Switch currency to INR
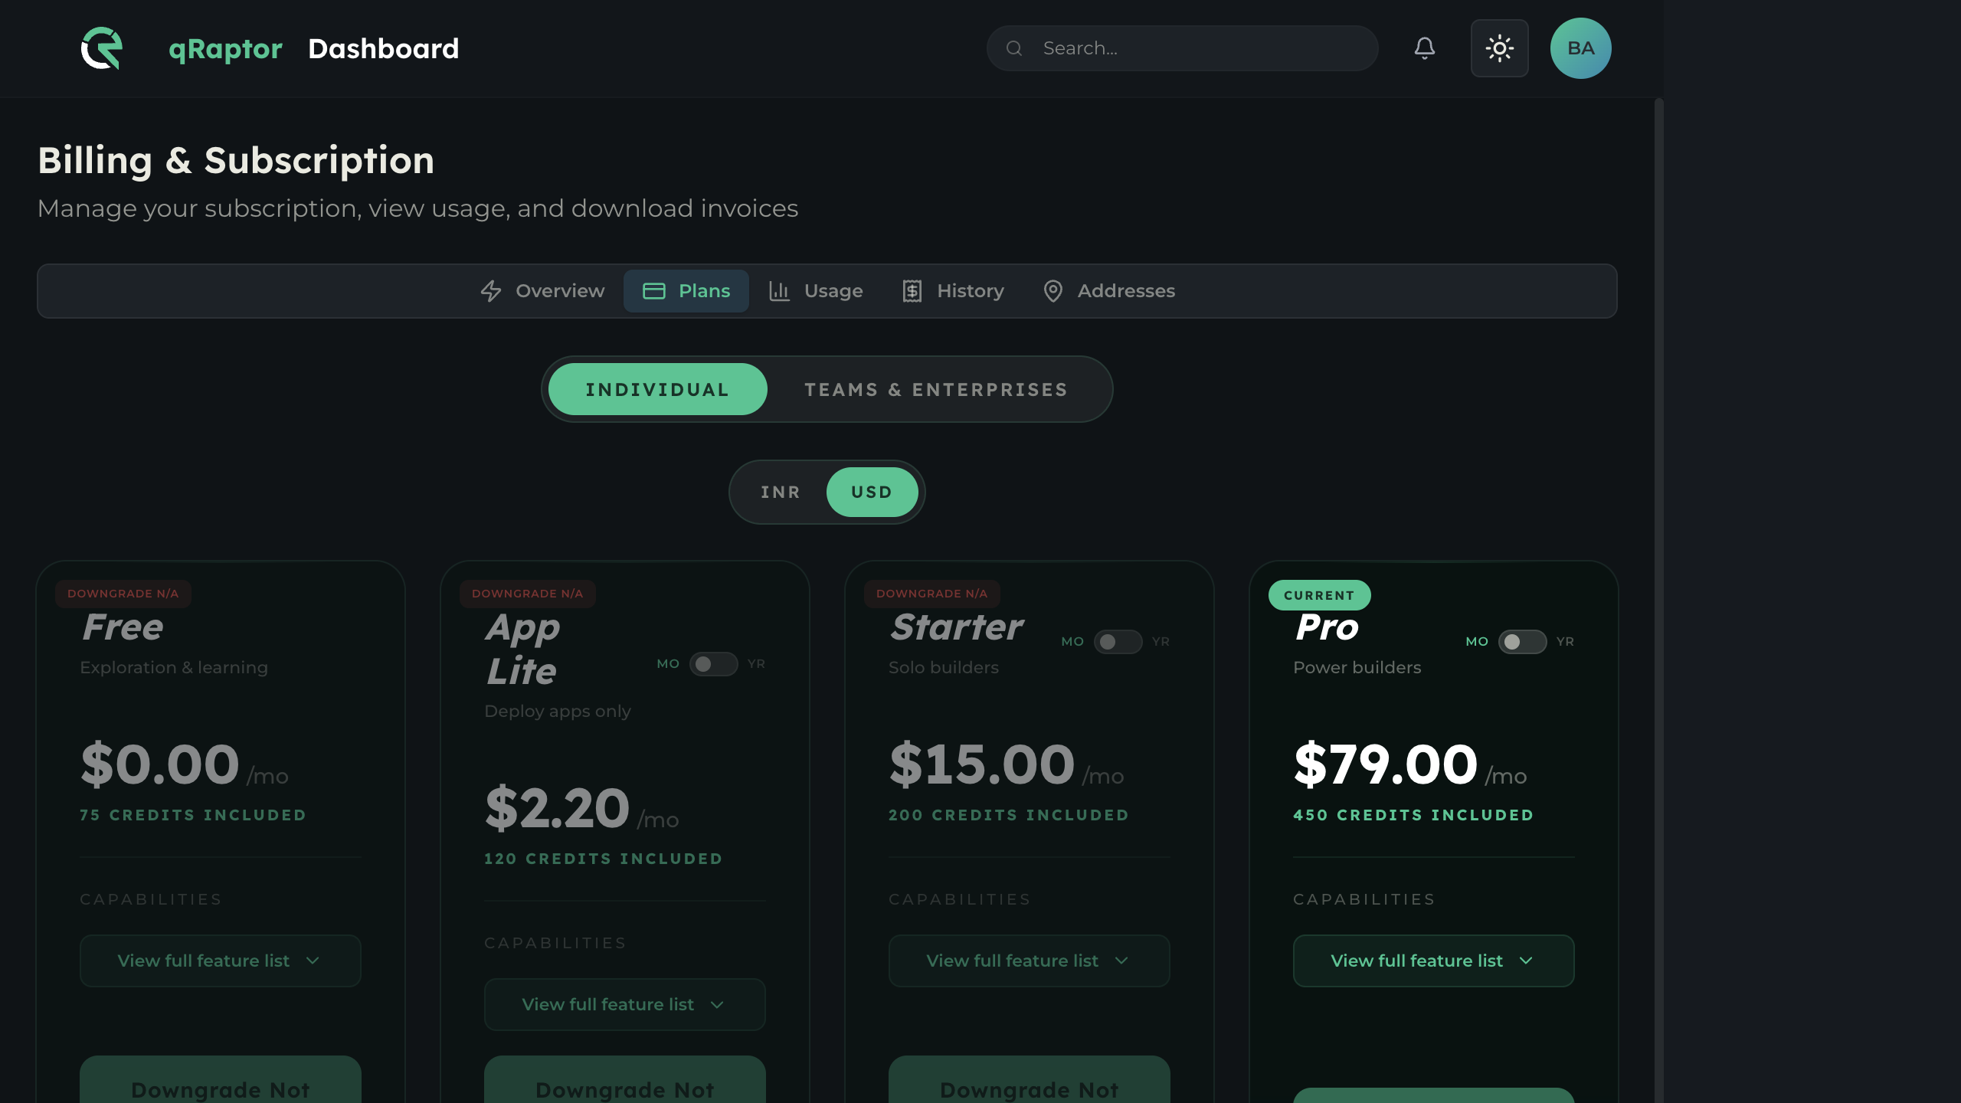The image size is (1961, 1103). (x=781, y=492)
